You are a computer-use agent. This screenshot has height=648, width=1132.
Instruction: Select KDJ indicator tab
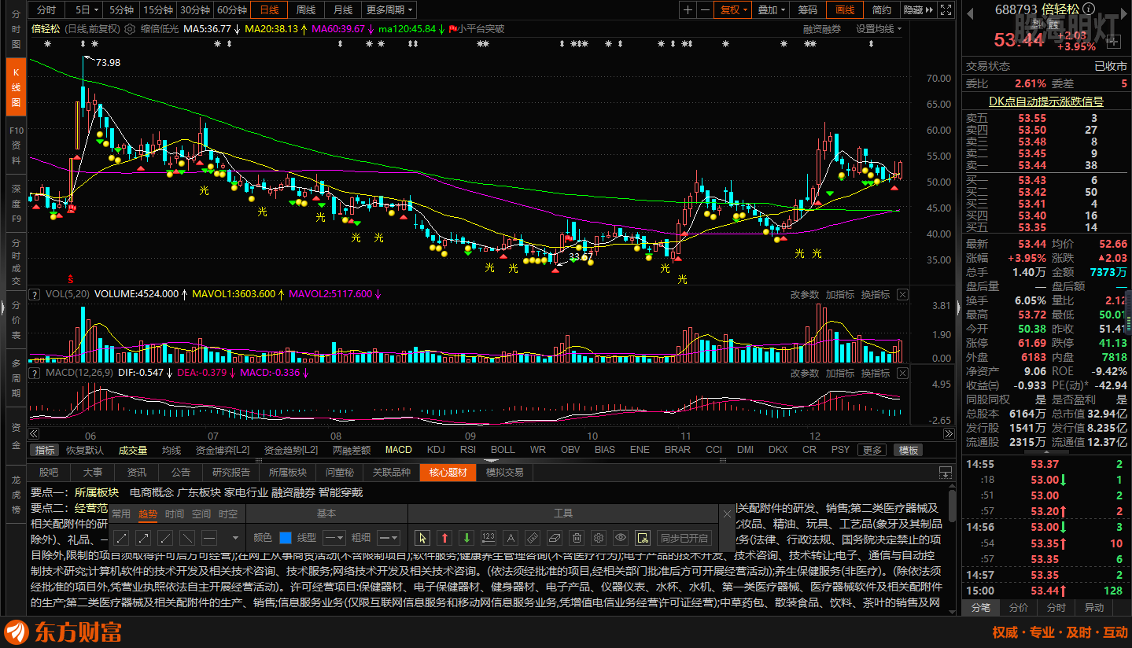[436, 450]
